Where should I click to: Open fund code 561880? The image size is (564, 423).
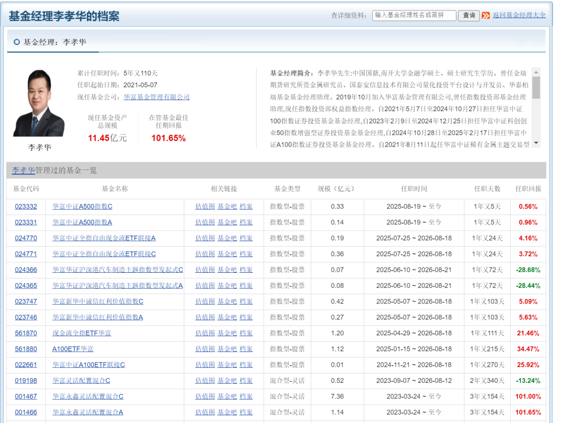pyautogui.click(x=26, y=349)
